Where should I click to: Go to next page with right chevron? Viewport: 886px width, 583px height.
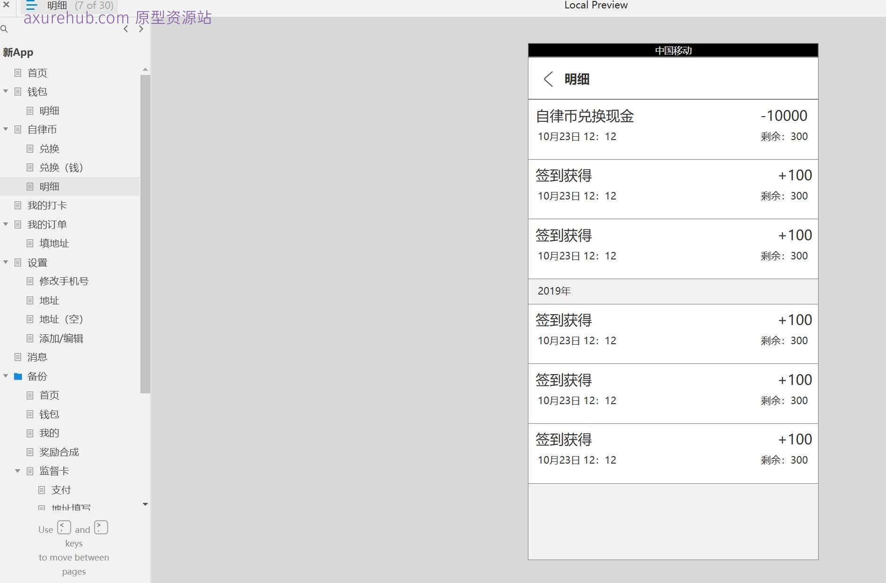click(141, 29)
